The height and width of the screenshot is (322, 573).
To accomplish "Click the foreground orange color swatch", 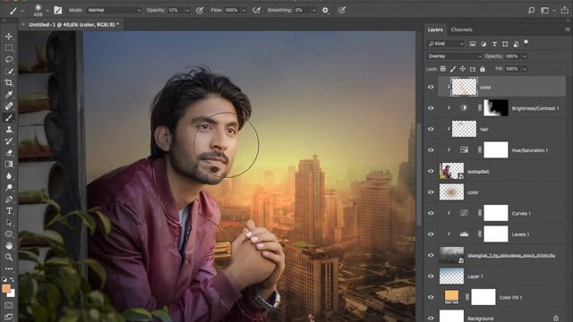I will tap(6, 288).
